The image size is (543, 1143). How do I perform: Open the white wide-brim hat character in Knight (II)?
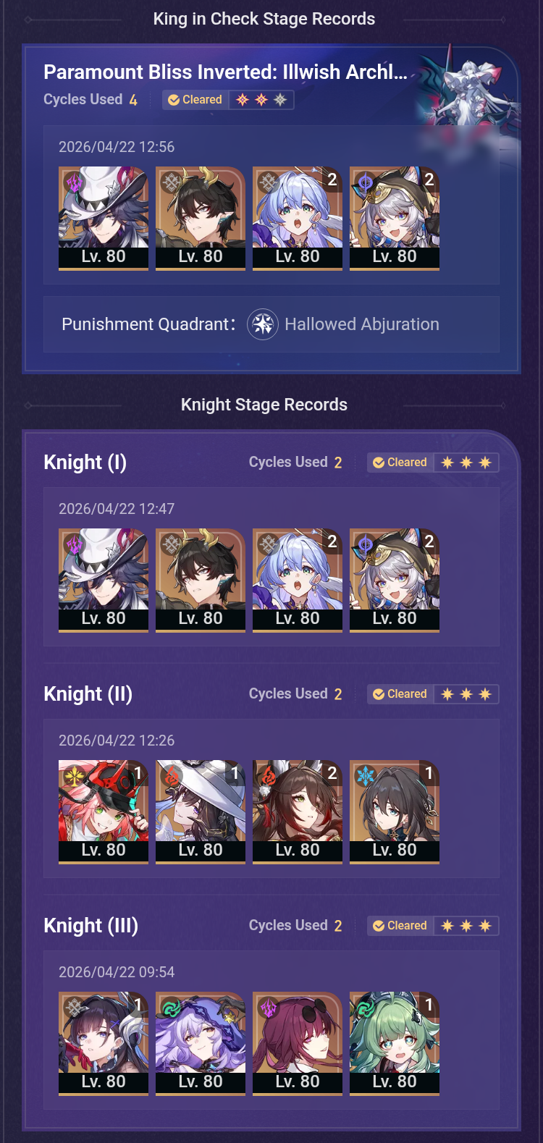201,812
